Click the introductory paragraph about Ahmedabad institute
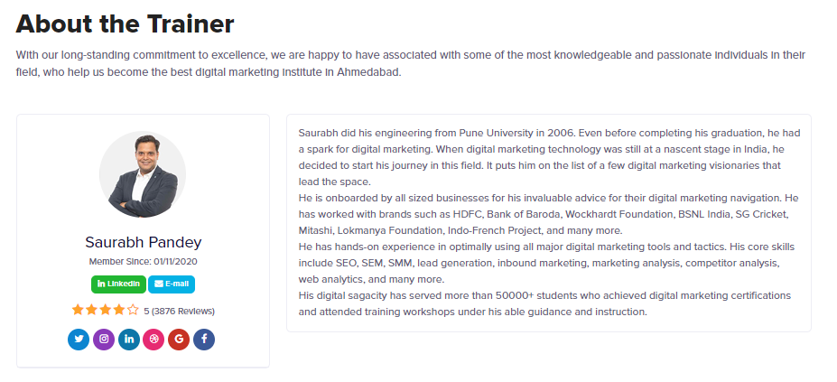Image resolution: width=837 pixels, height=382 pixels. [x=411, y=63]
